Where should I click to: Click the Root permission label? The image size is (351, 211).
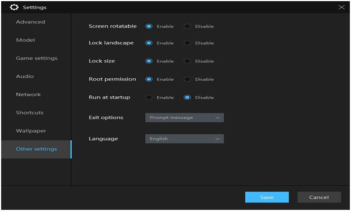click(x=112, y=79)
